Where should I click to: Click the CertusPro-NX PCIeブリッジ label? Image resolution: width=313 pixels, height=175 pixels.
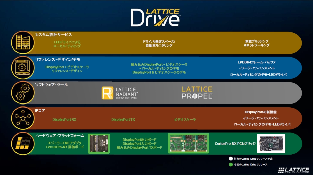tap(235, 143)
